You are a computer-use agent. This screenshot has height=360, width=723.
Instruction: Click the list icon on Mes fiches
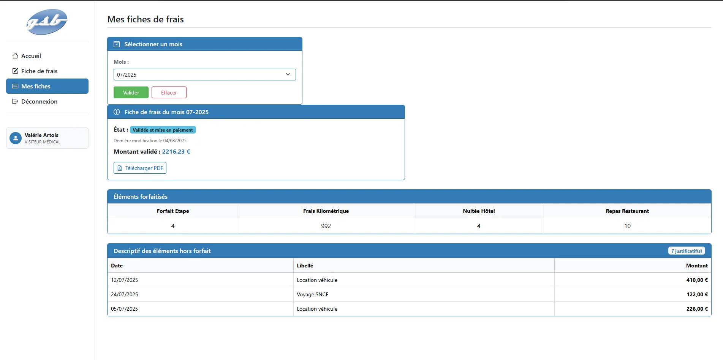[15, 86]
